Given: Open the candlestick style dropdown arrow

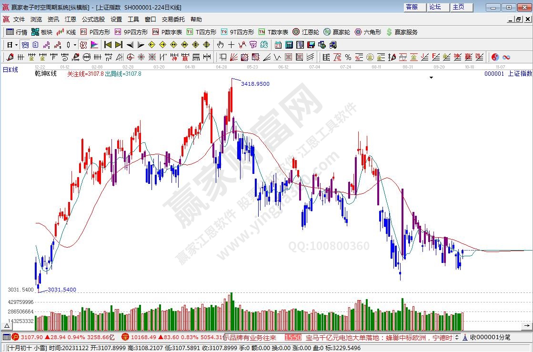Looking at the screenshot, I should (75, 45).
